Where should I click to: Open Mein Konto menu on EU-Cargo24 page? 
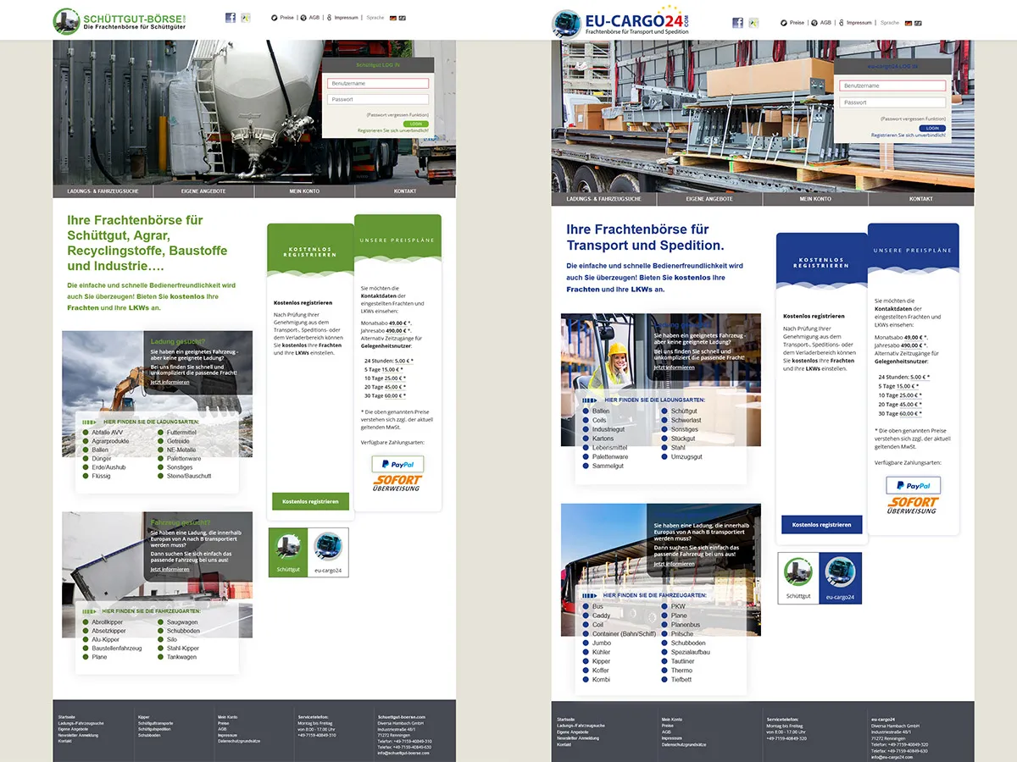click(815, 199)
